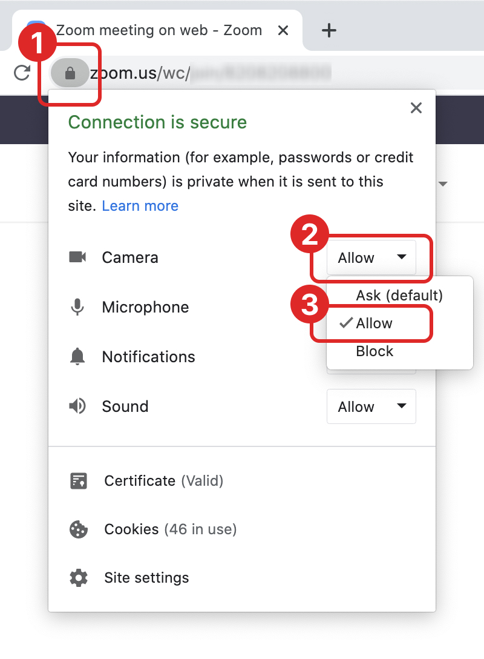
Task: Open the Sound permission dropdown
Action: coord(371,406)
